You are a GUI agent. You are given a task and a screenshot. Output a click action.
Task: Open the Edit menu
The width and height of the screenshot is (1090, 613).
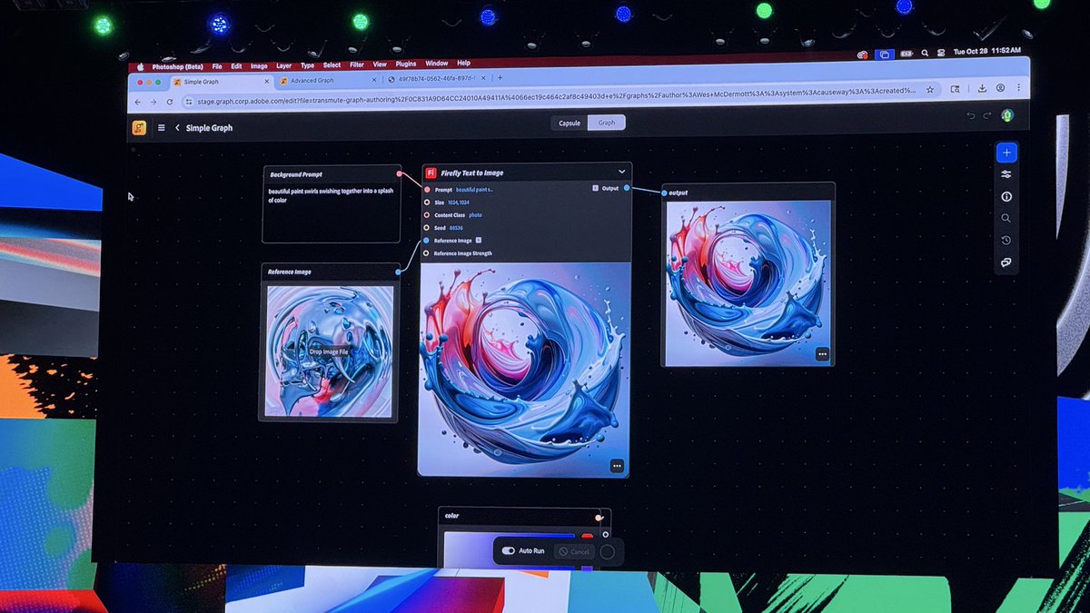point(236,66)
